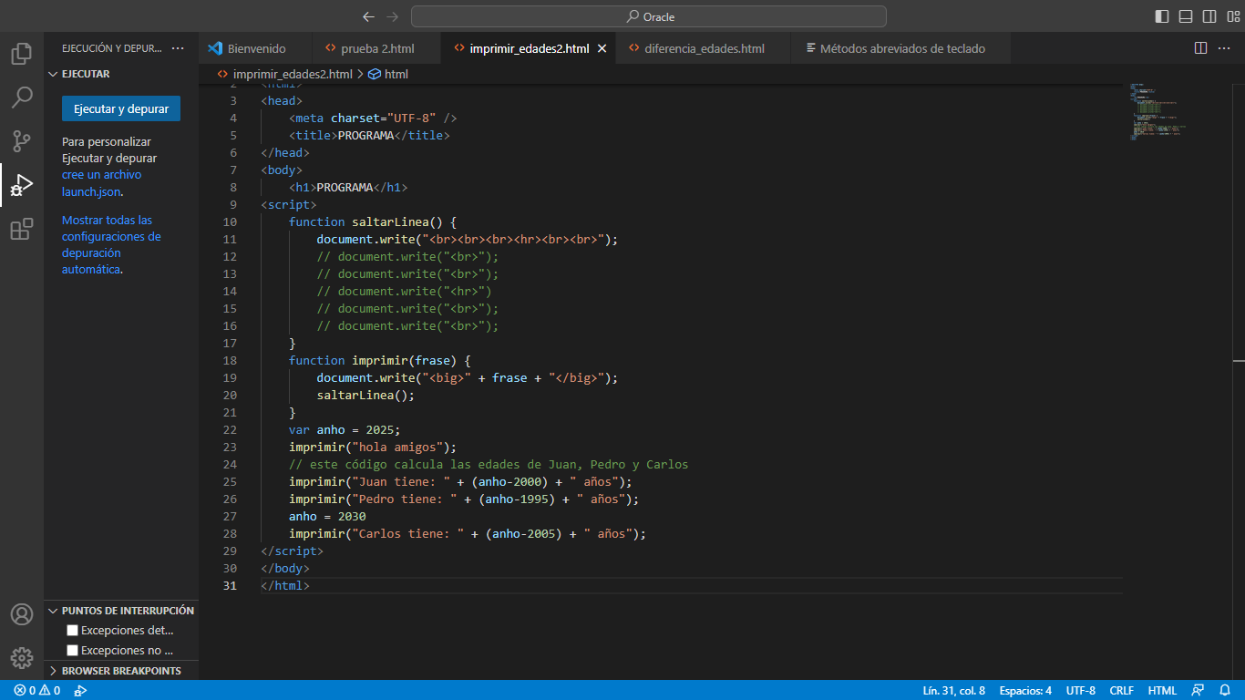Change indentation via 'Espacios: 4'

[x=1025, y=691]
